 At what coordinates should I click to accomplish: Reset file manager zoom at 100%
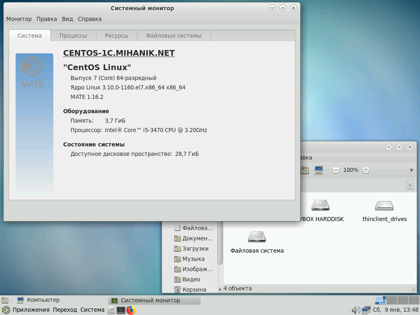pyautogui.click(x=351, y=170)
